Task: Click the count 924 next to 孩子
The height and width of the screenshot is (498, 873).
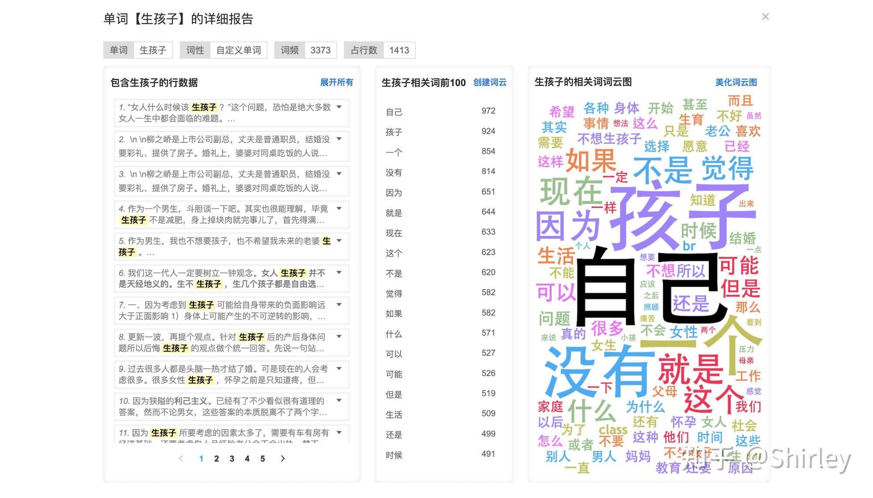Action: click(x=488, y=131)
